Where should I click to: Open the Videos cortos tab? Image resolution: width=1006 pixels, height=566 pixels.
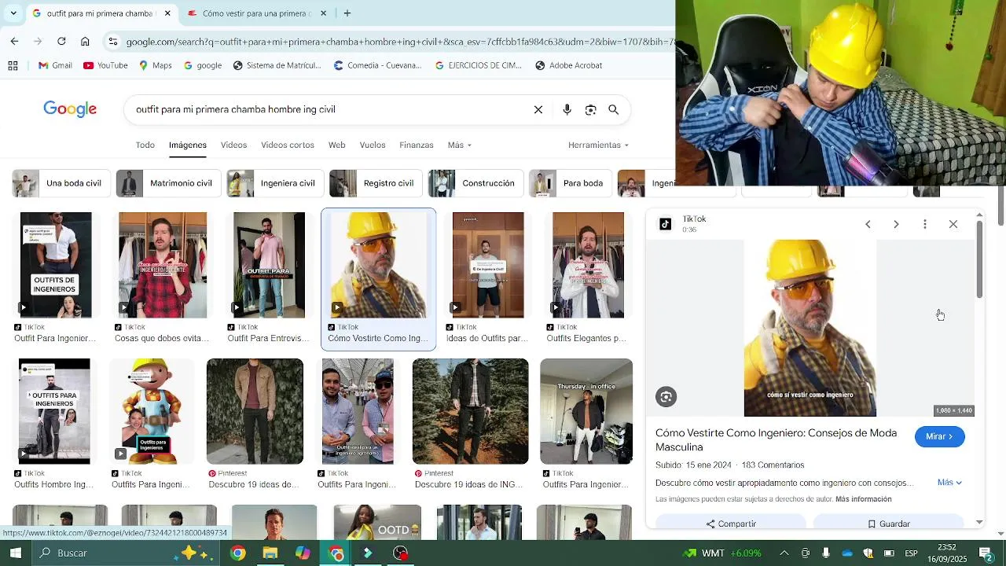[288, 145]
